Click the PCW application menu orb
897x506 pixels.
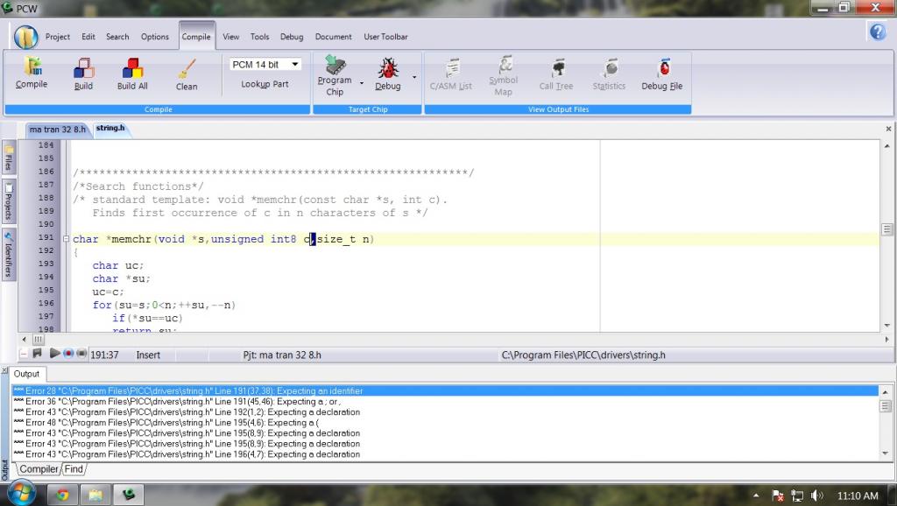coord(25,37)
